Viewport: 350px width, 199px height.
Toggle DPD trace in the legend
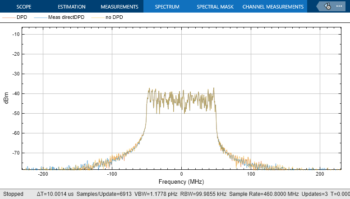tap(22, 18)
